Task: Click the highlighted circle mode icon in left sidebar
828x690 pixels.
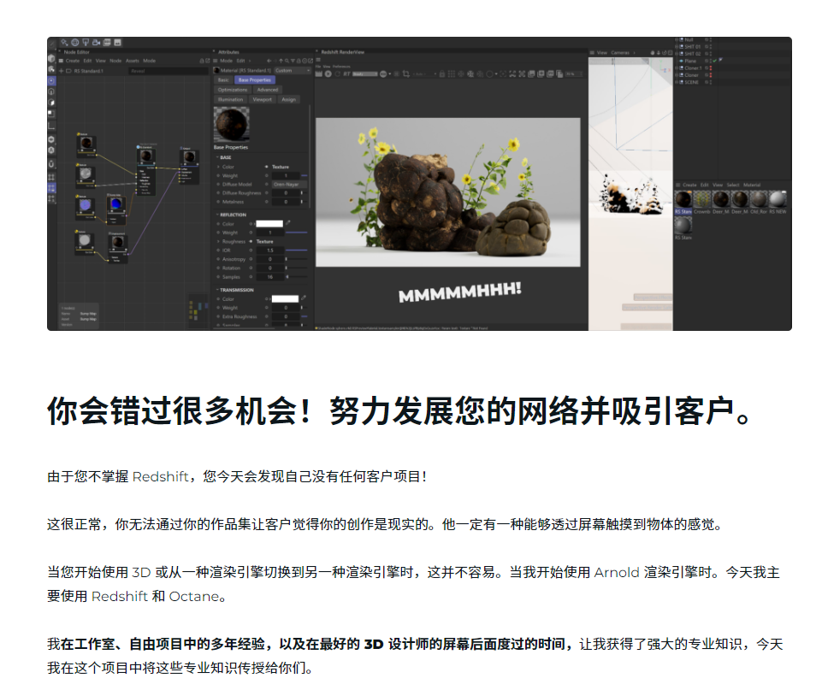Action: point(51,80)
